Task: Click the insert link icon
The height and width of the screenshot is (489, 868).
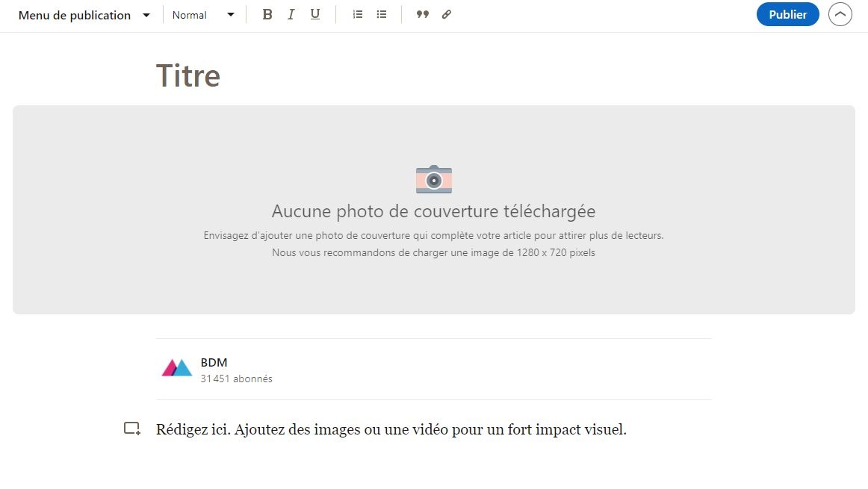Action: point(447,15)
